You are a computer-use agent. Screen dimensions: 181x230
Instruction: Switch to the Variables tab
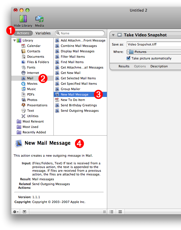[43, 33]
